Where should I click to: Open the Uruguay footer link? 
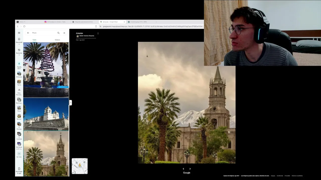pos(273,176)
